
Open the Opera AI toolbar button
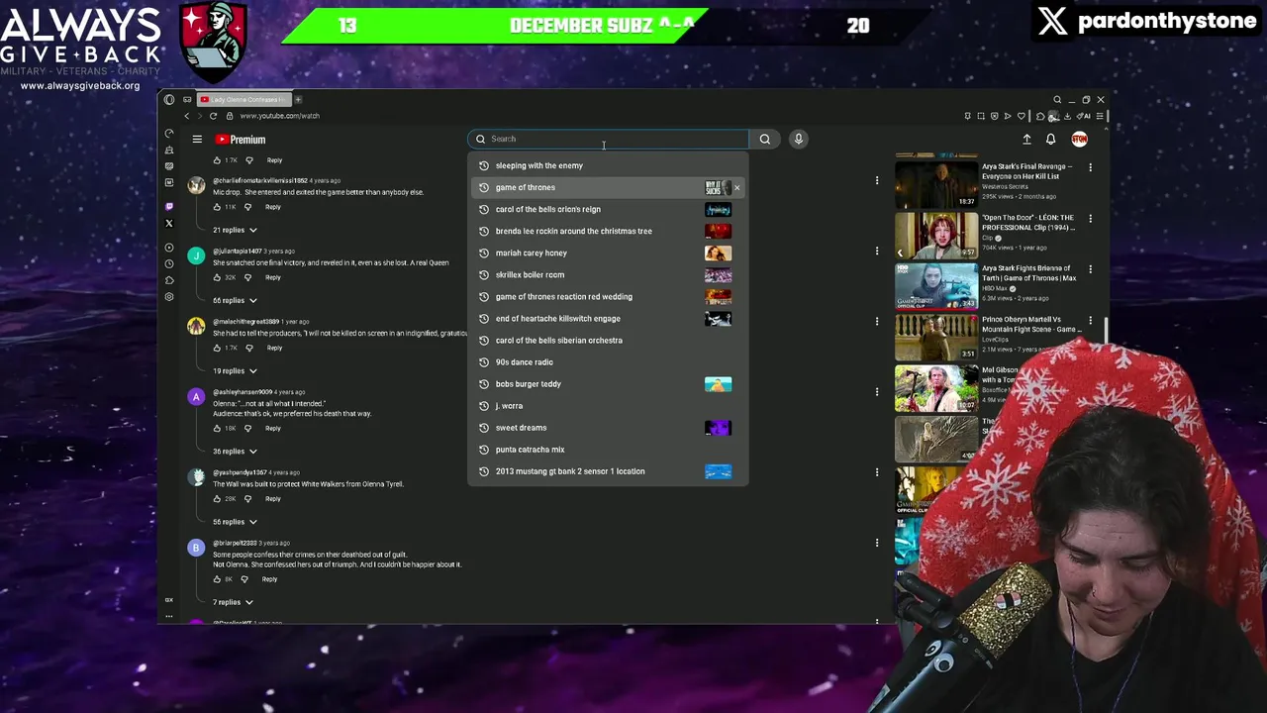tap(1083, 116)
